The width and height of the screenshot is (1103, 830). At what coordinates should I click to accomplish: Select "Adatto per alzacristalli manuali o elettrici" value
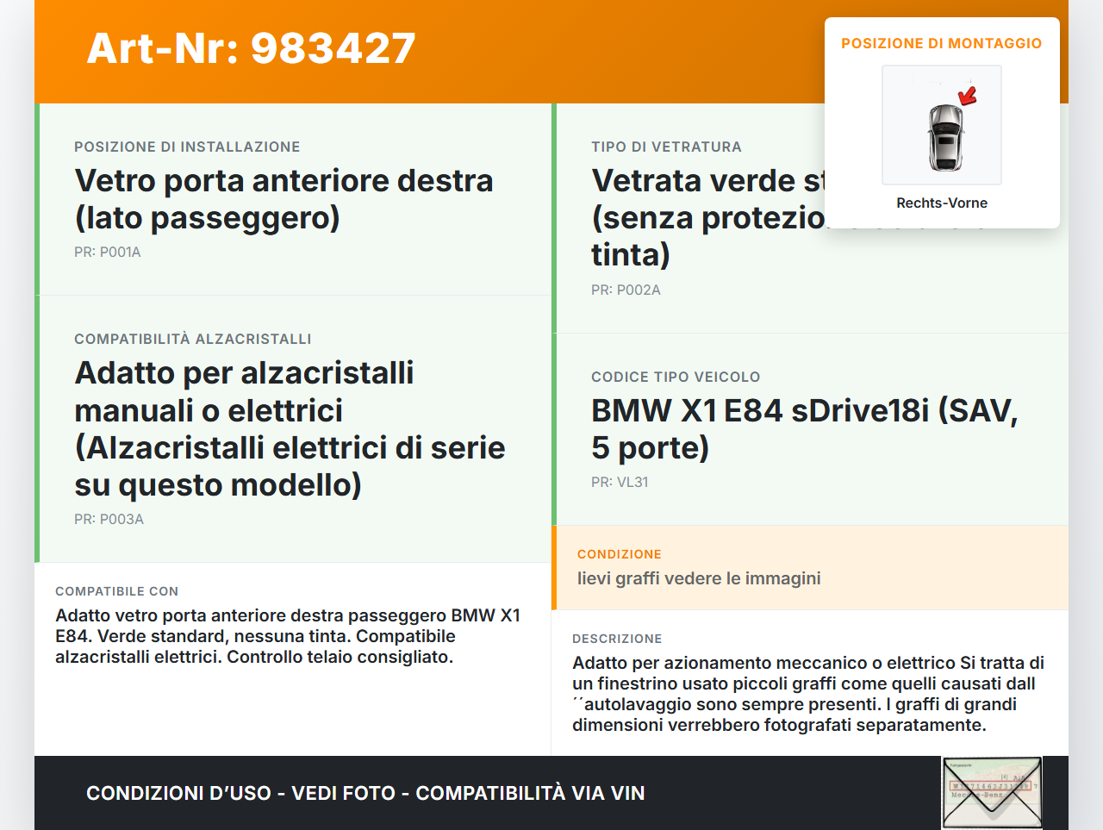pyautogui.click(x=290, y=428)
